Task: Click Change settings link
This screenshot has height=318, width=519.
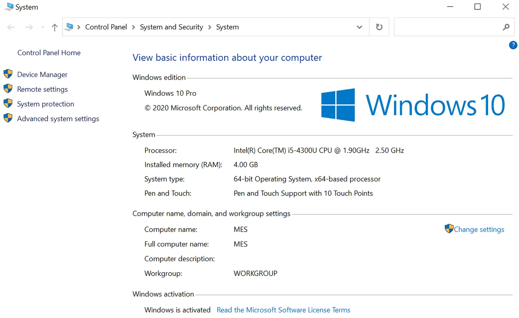Action: click(x=479, y=230)
